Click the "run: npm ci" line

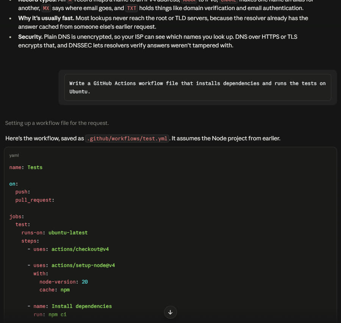[50, 315]
